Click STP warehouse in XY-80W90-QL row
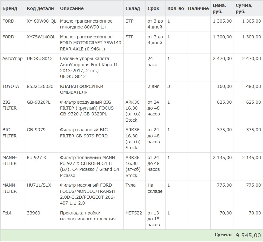 click(129, 21)
